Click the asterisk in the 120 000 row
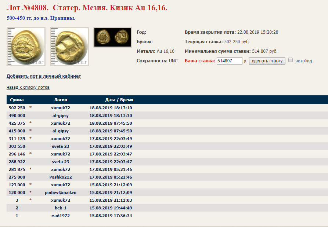The width and height of the screenshot is (328, 227). click(30, 192)
